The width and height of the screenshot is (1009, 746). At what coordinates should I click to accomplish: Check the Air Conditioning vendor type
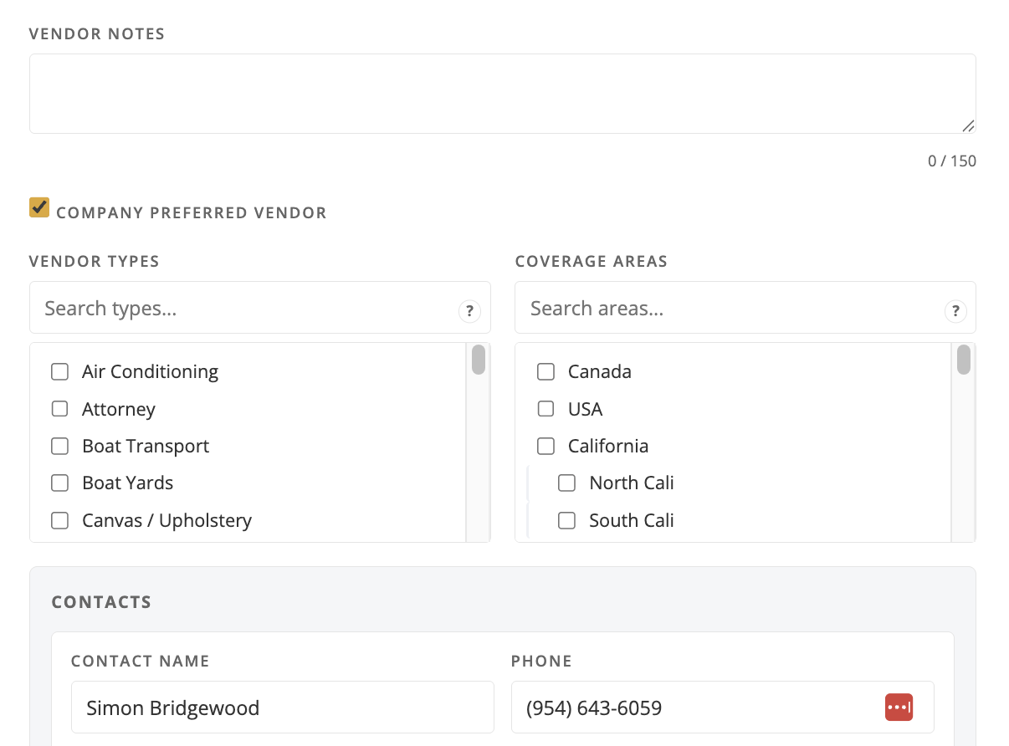(x=59, y=371)
